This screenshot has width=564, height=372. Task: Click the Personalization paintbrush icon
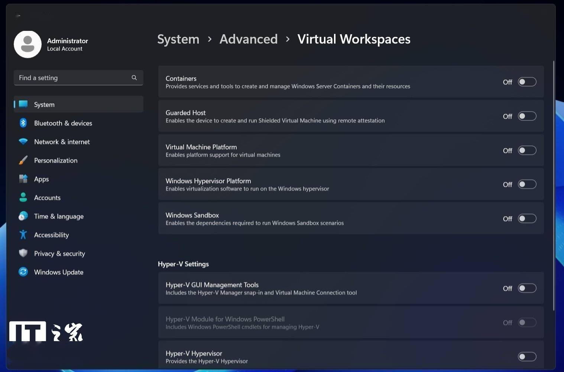click(x=23, y=160)
